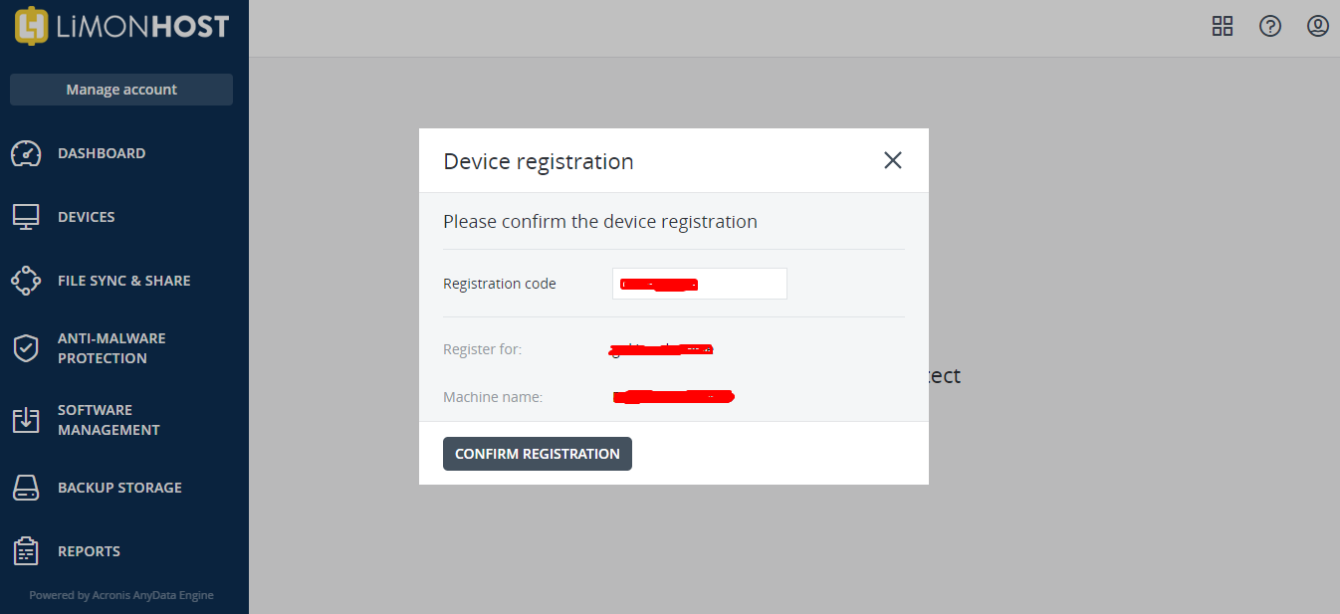1340x614 pixels.
Task: Click the File Sync & Share icon
Action: tap(26, 281)
